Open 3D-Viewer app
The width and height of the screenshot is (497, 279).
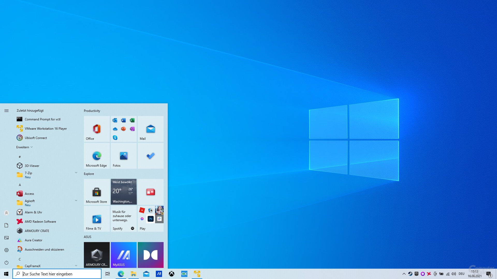[47, 166]
